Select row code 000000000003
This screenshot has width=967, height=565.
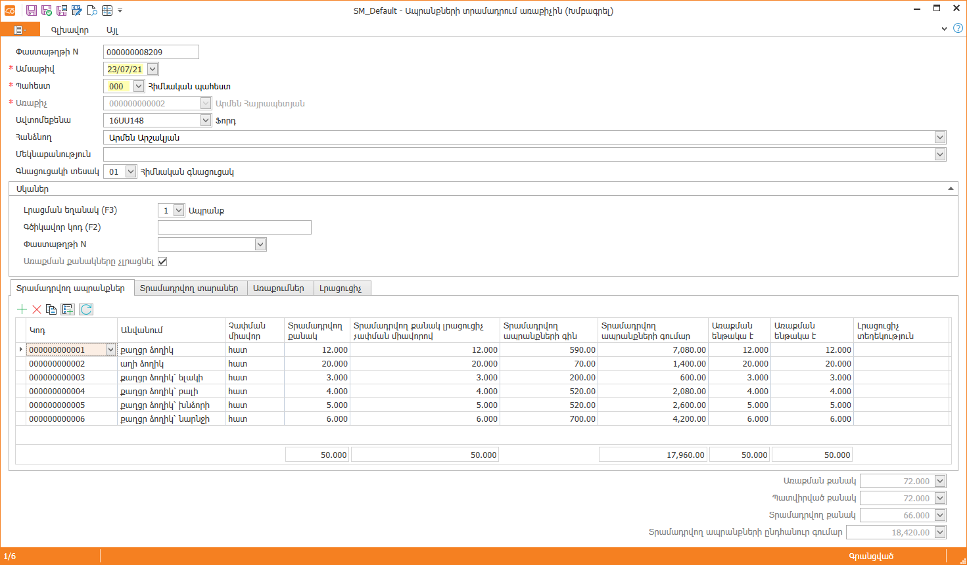[x=72, y=378]
